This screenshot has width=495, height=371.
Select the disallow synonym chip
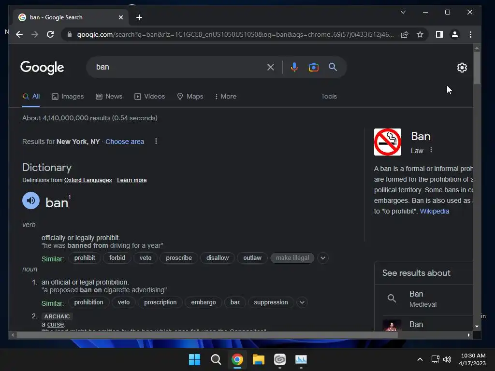click(218, 258)
